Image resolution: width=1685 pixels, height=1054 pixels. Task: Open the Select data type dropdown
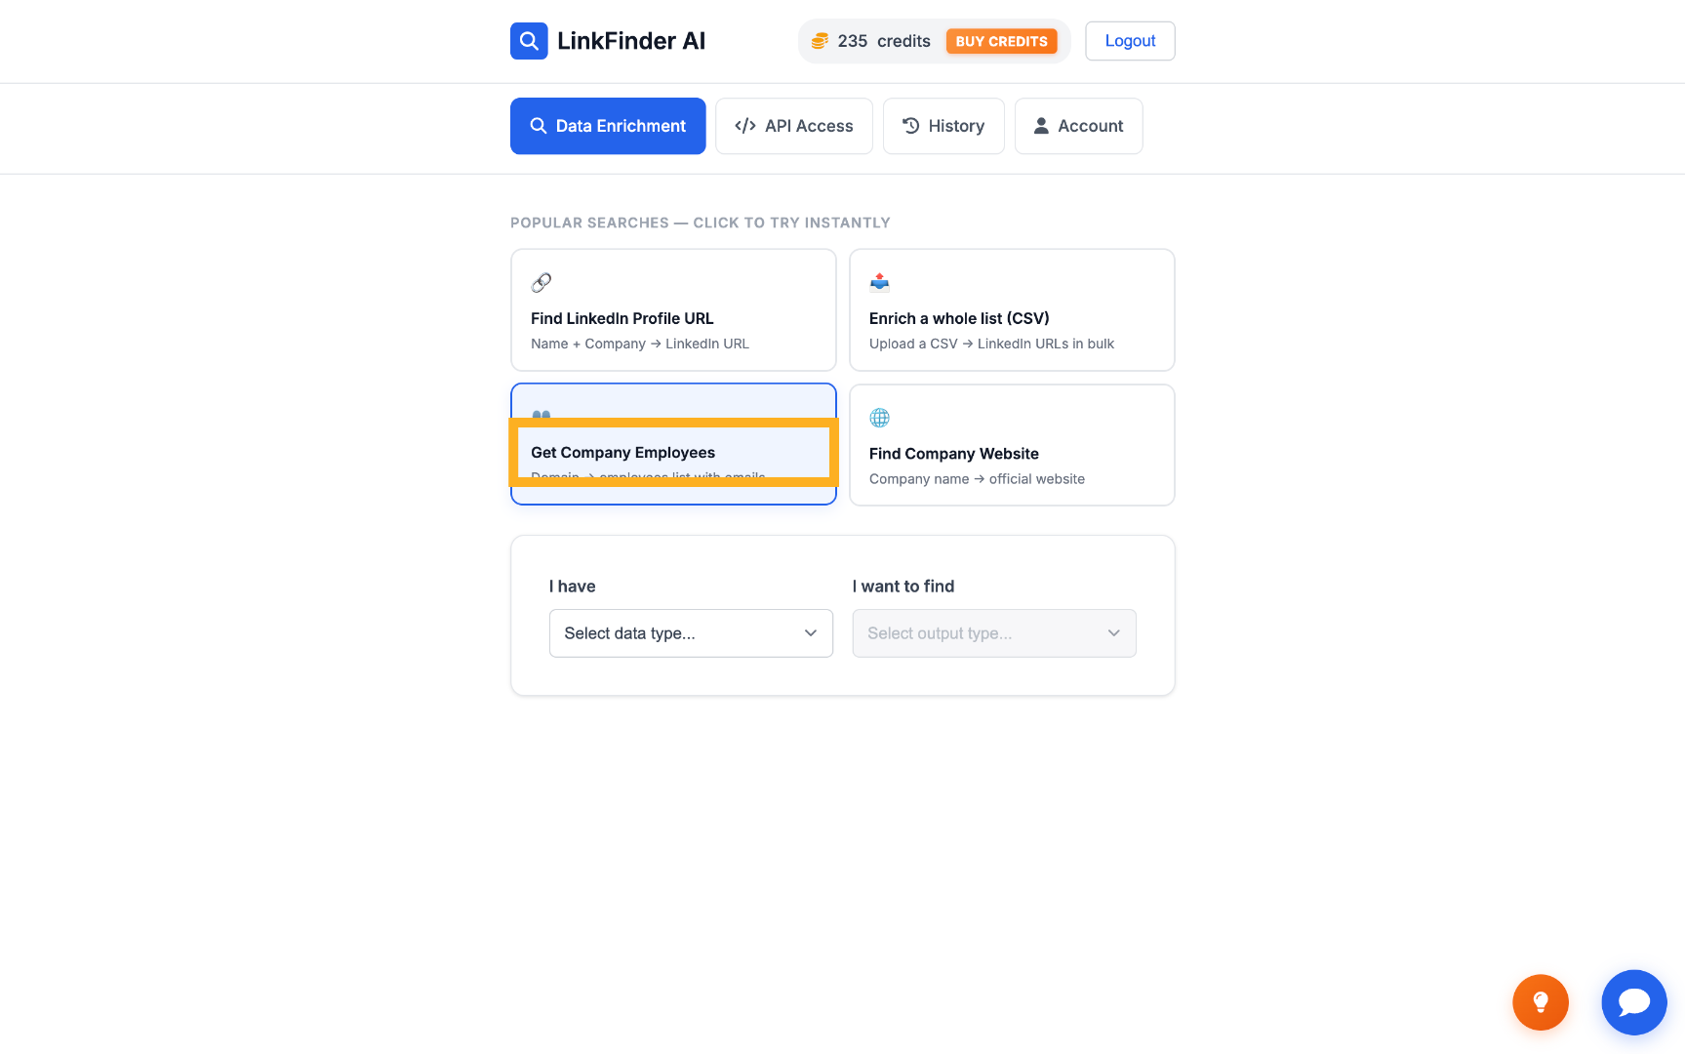(691, 633)
